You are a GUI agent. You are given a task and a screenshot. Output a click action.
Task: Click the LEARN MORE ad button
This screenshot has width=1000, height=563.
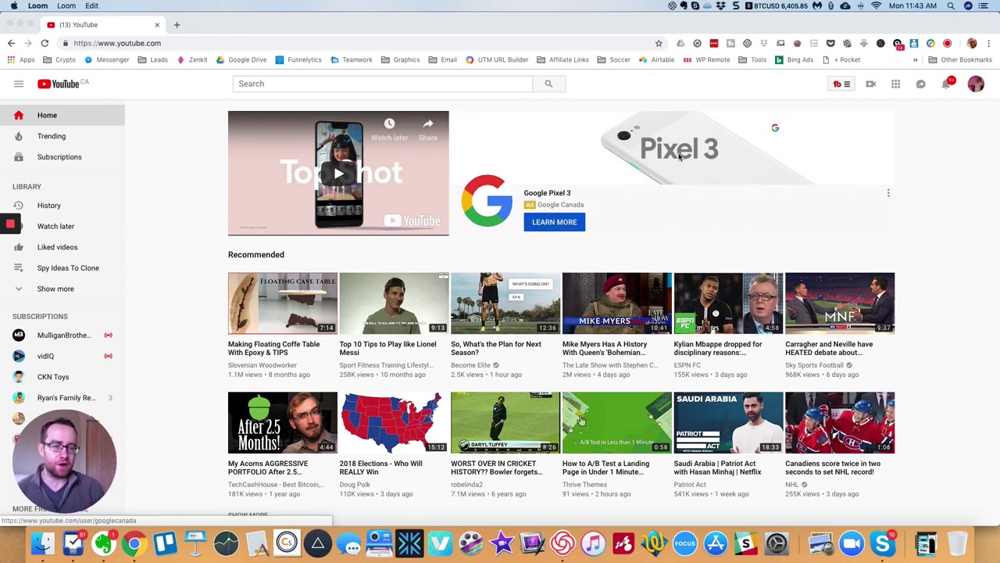coord(555,222)
